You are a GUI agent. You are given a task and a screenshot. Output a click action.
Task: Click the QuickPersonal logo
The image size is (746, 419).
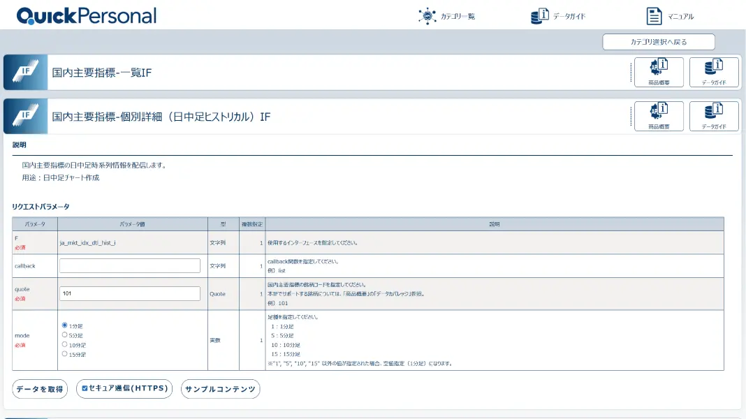tap(86, 15)
